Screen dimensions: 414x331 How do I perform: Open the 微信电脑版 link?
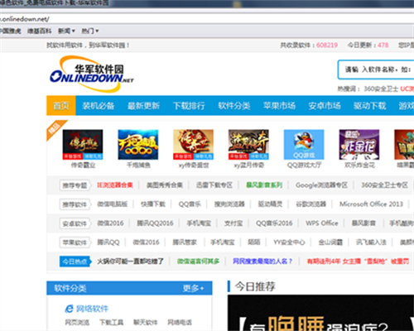(113, 204)
